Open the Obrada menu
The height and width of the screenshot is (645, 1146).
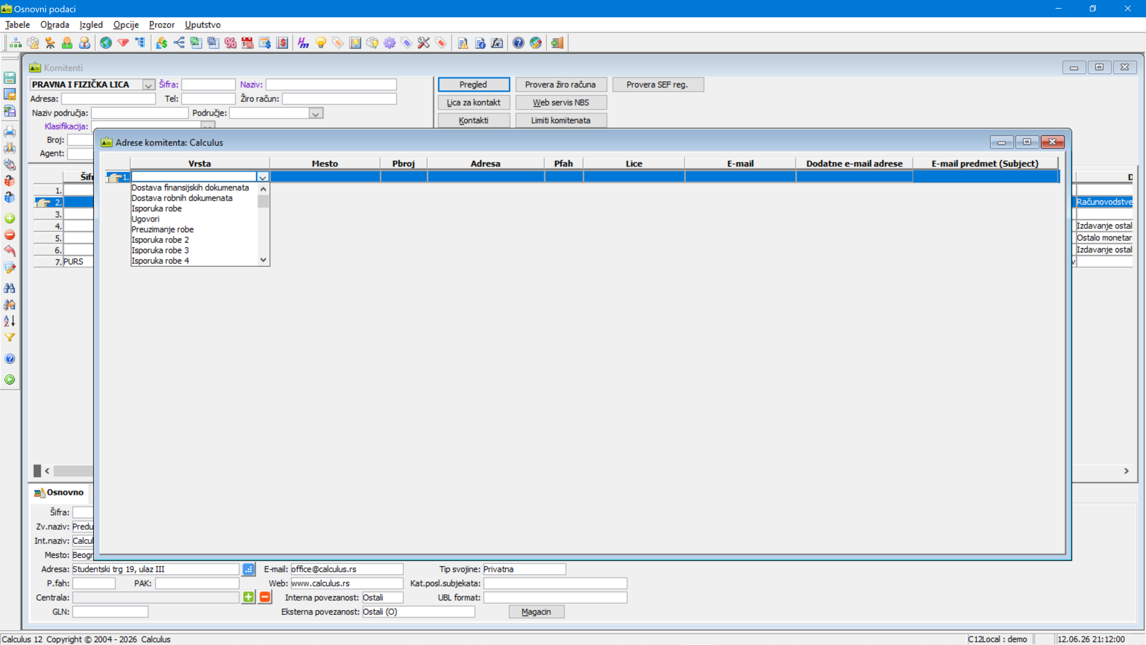click(x=55, y=25)
